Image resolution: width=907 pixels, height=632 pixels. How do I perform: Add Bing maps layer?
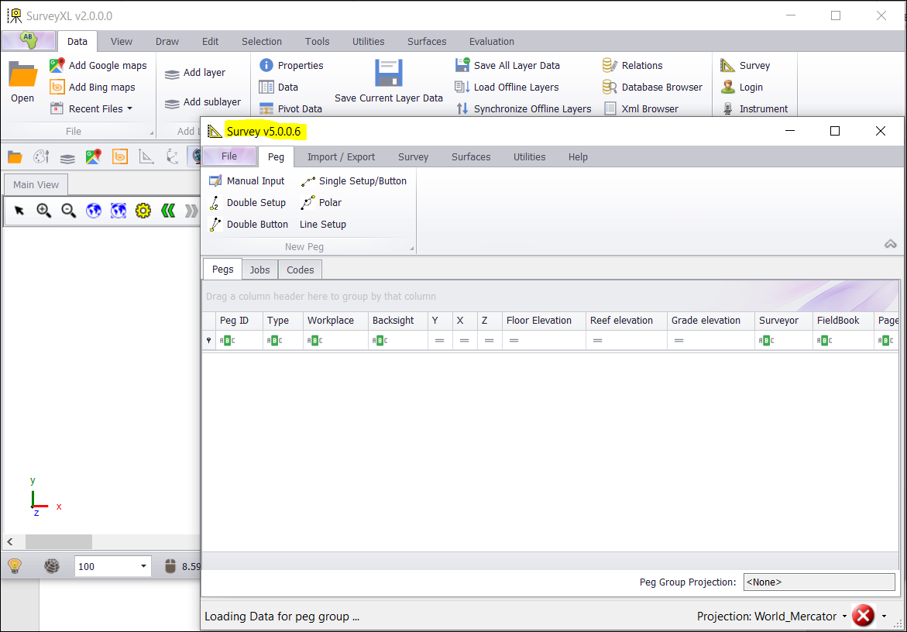93,88
